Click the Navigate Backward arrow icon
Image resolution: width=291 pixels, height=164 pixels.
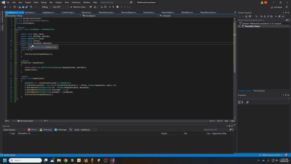tap(5, 7)
